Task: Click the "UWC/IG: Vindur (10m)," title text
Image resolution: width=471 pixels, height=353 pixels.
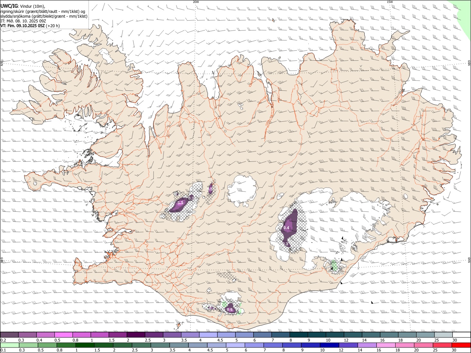Action: coord(23,6)
